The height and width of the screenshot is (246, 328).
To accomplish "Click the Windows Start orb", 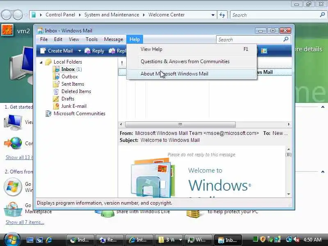I will [x=12, y=239].
